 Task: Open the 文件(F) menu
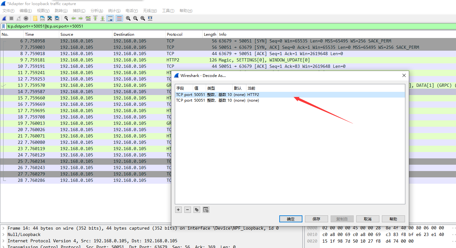[x=9, y=11]
